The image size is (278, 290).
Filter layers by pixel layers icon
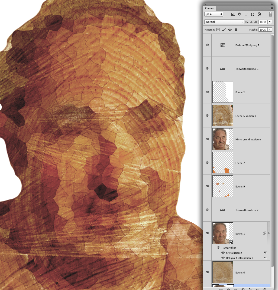click(x=233, y=14)
